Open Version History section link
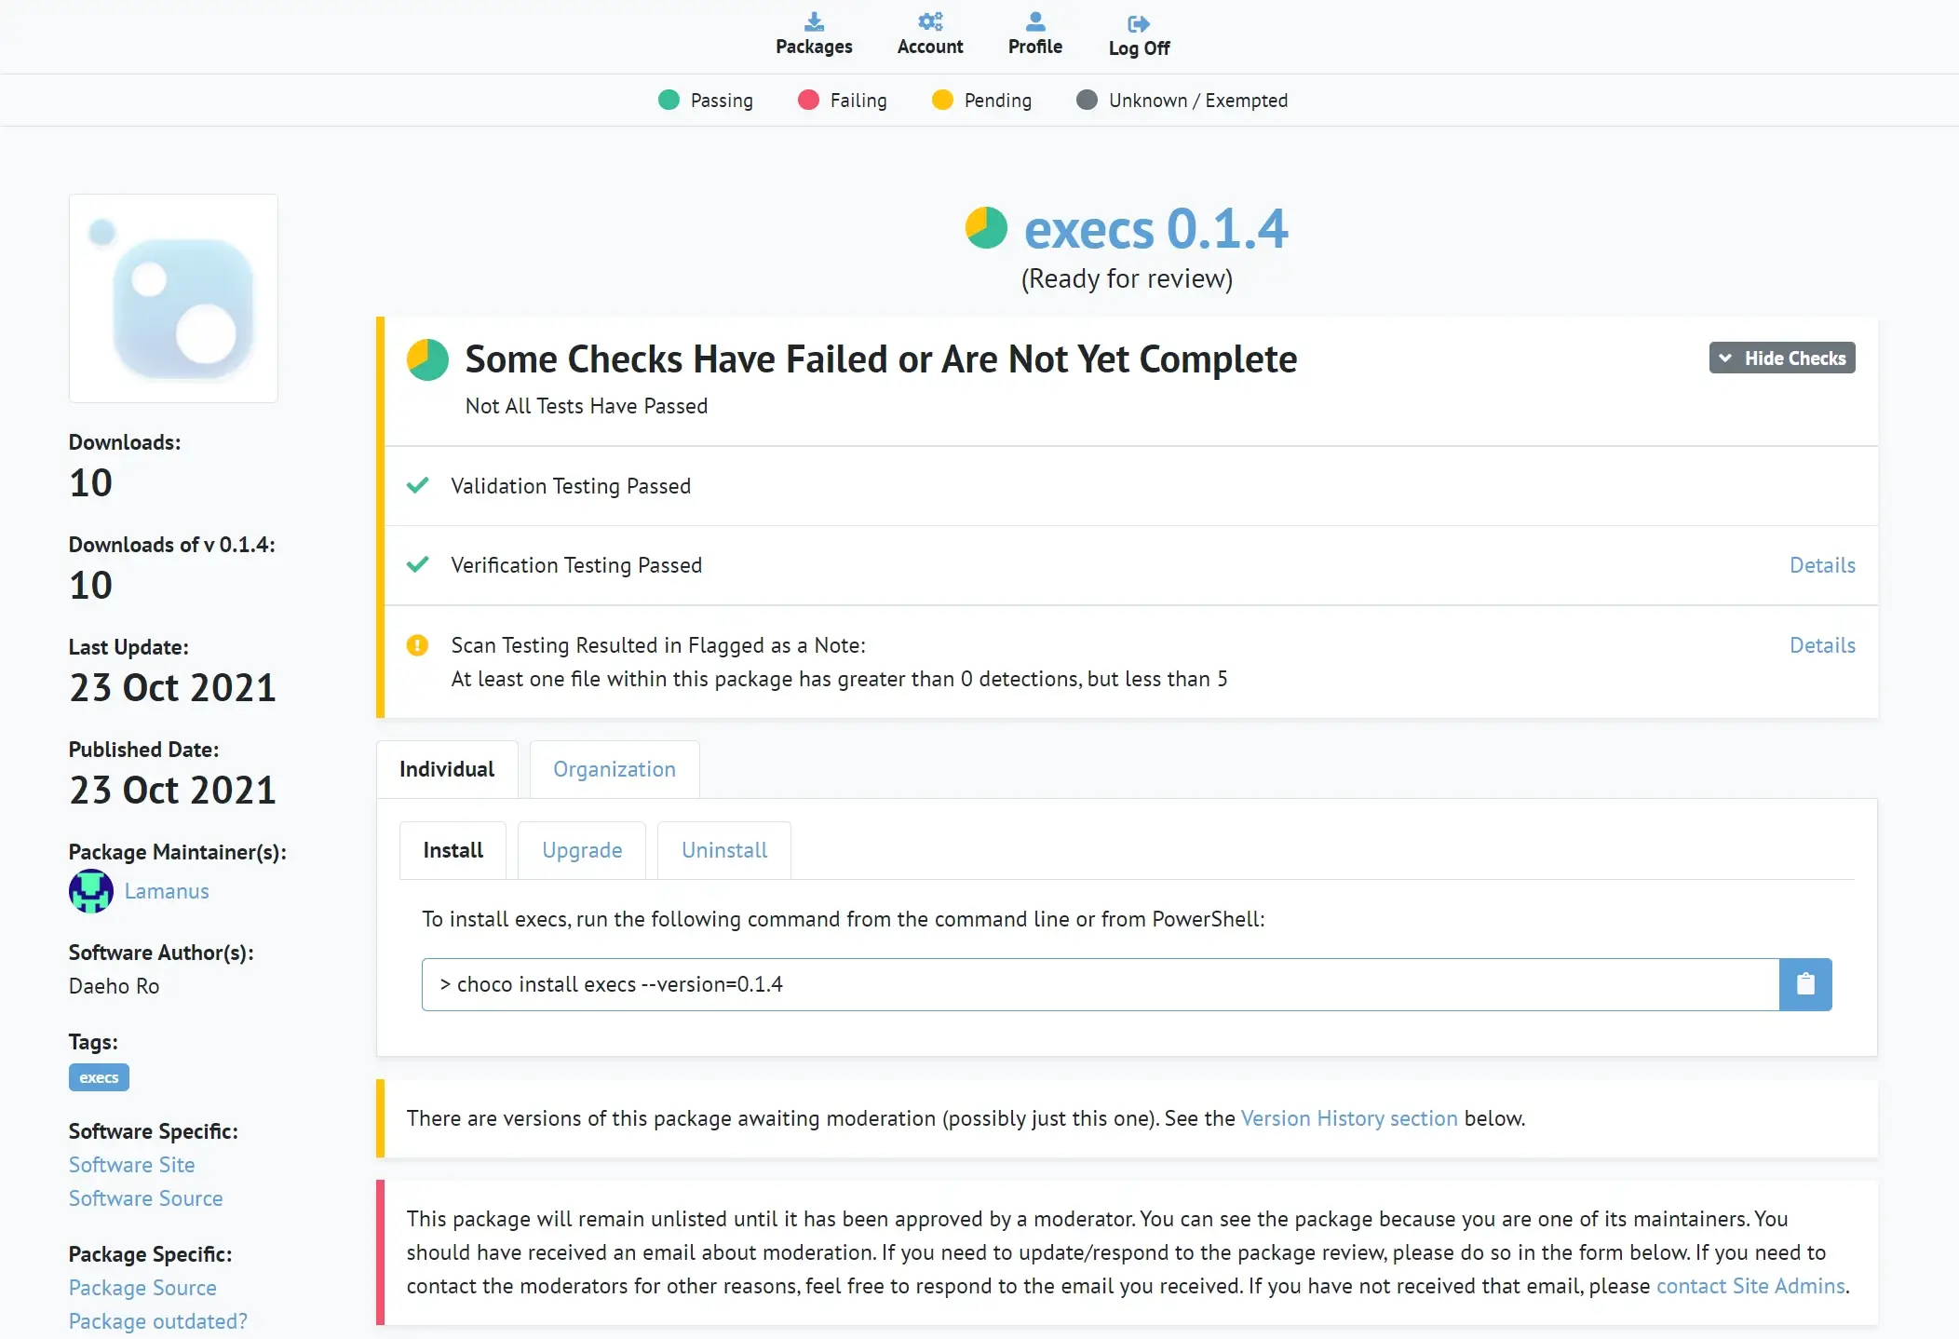 1348,1118
